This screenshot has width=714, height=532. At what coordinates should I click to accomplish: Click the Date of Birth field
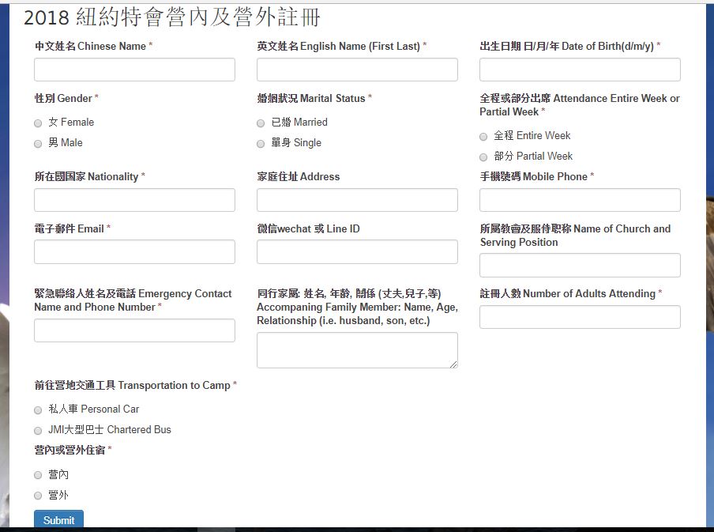click(x=580, y=70)
